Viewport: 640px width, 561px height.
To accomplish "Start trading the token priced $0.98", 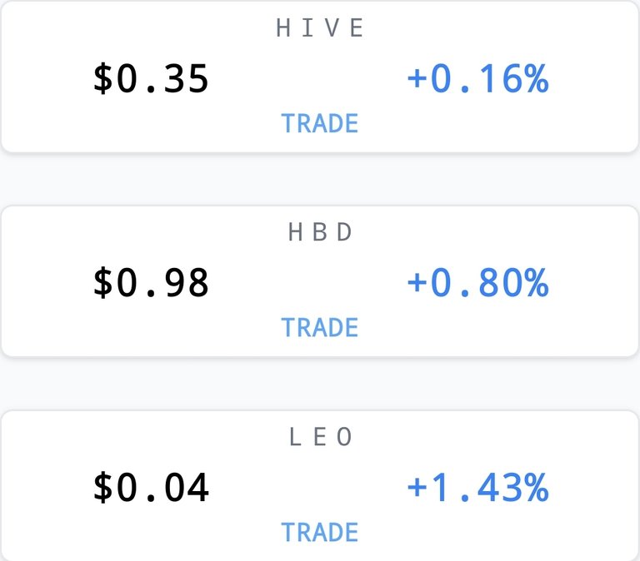I will coord(320,327).
